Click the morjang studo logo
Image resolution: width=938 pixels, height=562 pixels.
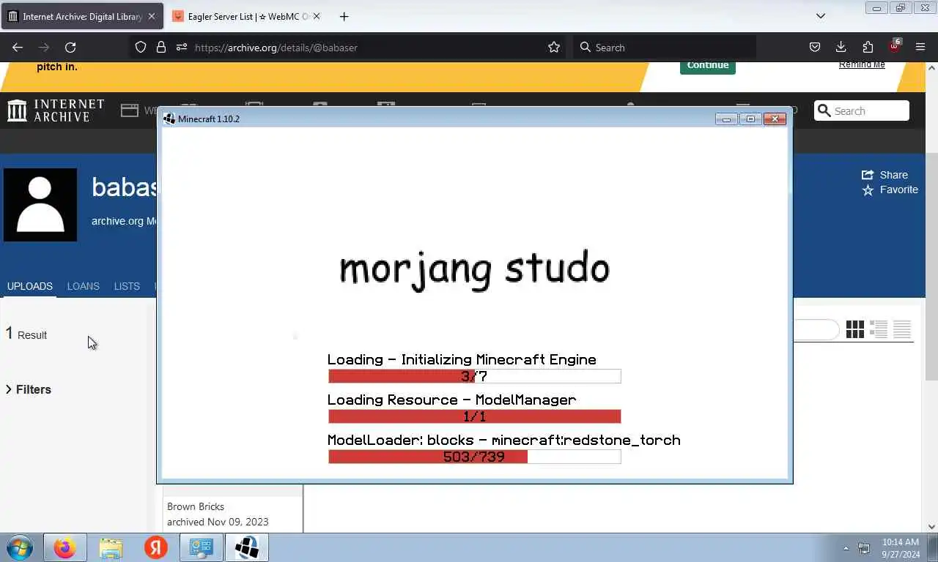coord(474,270)
